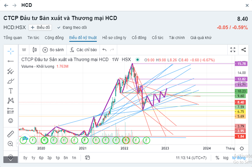Activate the zoom in tool
Viewport: 252px width, 167px height.
[x=10, y=144]
